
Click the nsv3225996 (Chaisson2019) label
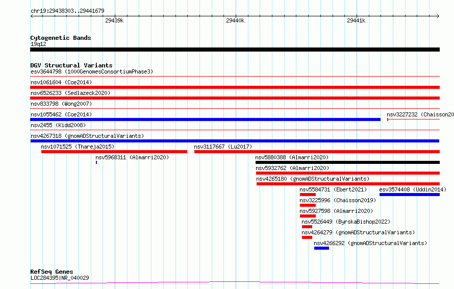(338, 200)
